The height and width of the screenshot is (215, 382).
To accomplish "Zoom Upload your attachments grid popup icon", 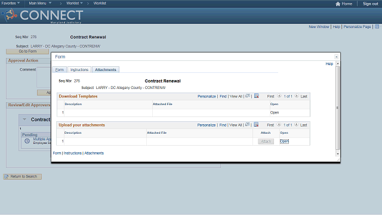I will click(x=247, y=125).
